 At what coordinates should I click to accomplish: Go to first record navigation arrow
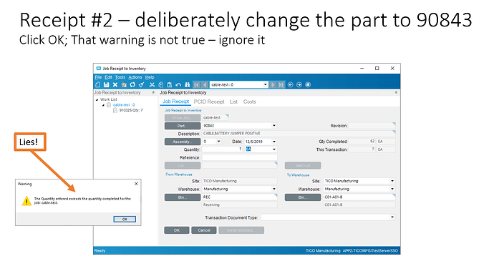(197, 84)
